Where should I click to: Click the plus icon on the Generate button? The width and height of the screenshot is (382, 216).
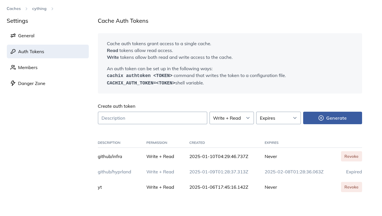pyautogui.click(x=321, y=118)
